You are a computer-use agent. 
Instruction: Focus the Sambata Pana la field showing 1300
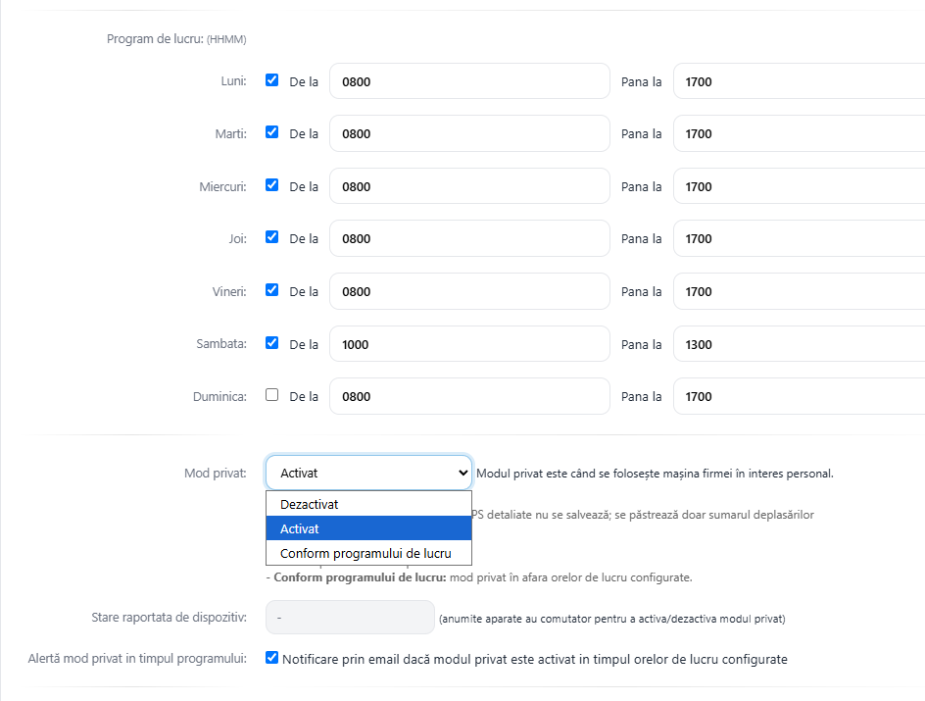coord(800,344)
